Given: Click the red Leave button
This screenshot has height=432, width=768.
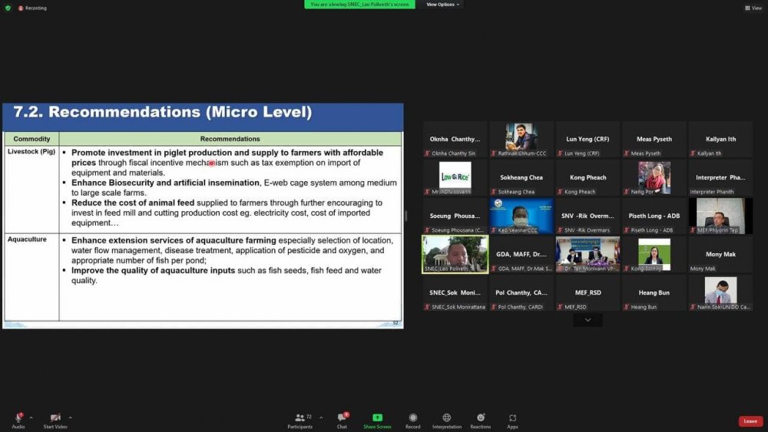Looking at the screenshot, I should coord(750,421).
